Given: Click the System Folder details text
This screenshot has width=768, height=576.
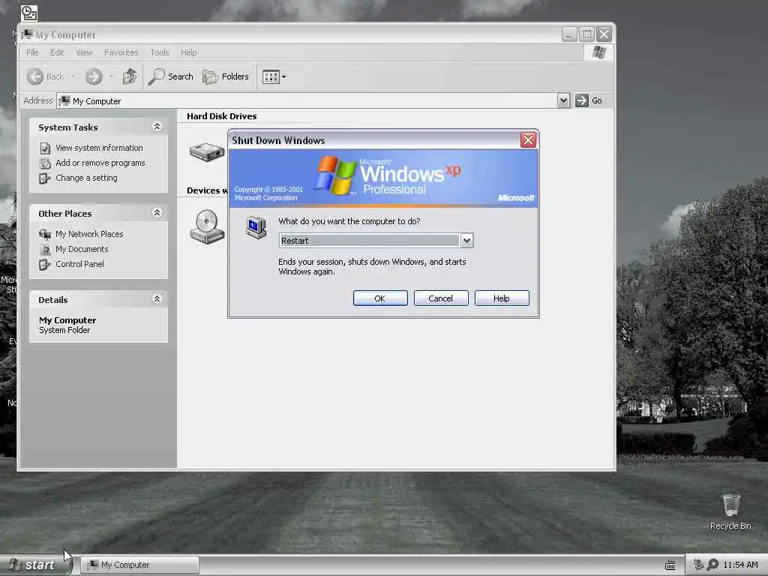Looking at the screenshot, I should (x=64, y=330).
